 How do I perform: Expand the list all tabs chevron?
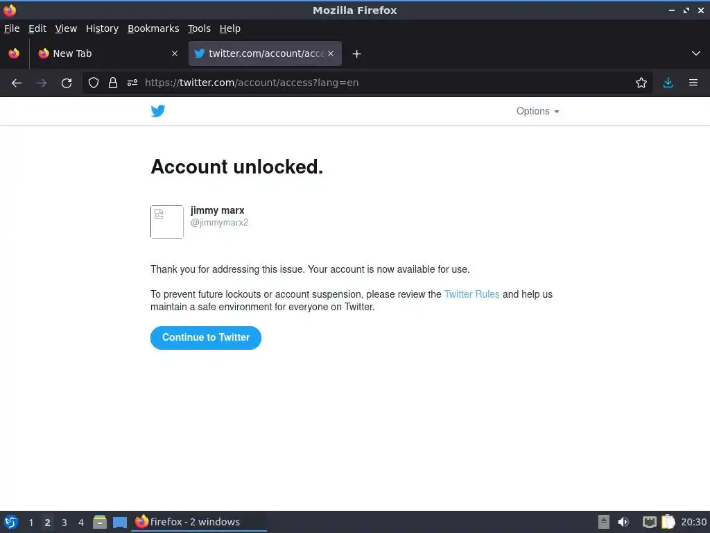[696, 53]
